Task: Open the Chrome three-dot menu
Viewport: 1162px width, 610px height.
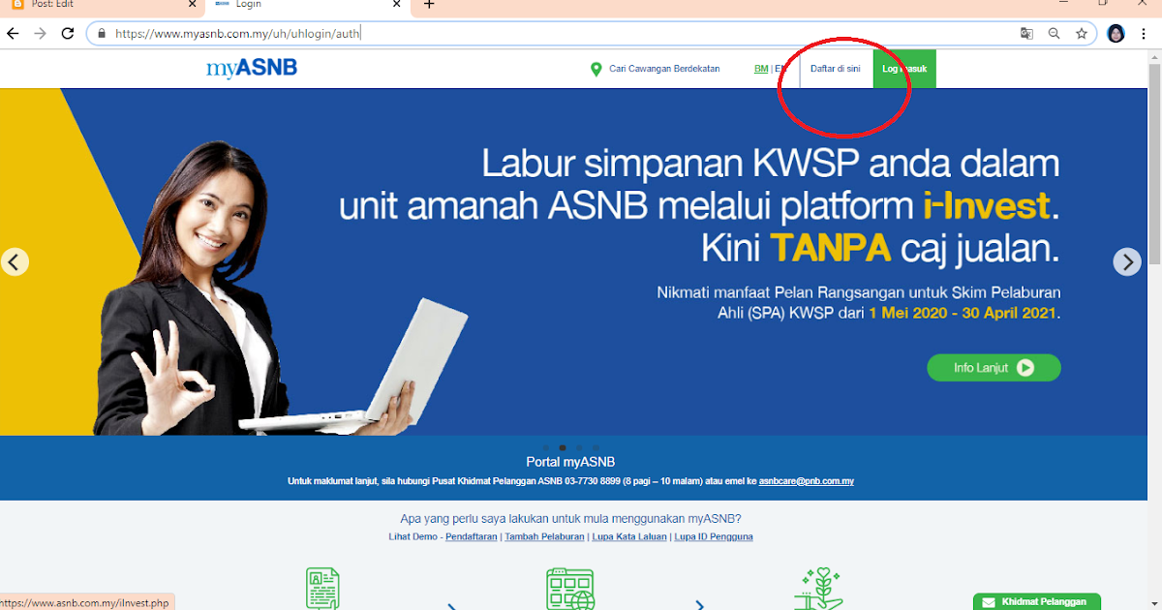Action: coord(1145,33)
